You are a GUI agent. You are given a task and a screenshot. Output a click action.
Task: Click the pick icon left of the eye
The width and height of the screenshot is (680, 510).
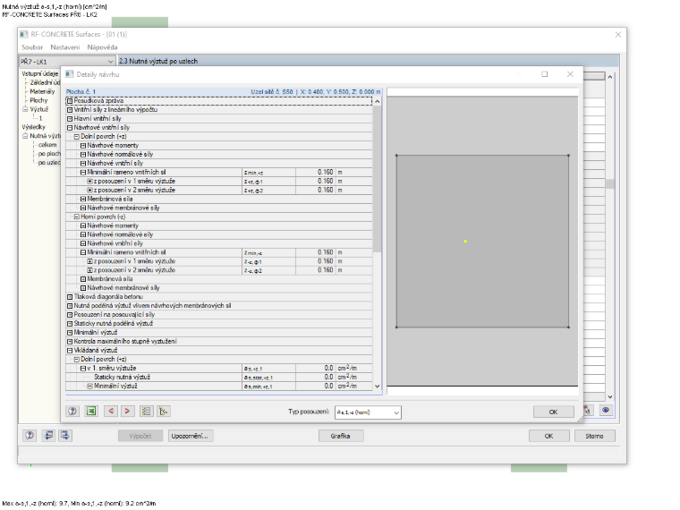coord(588,411)
